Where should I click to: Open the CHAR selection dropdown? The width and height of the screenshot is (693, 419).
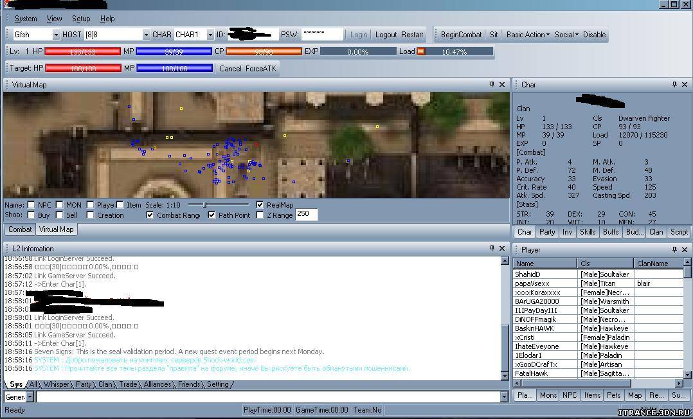point(210,35)
